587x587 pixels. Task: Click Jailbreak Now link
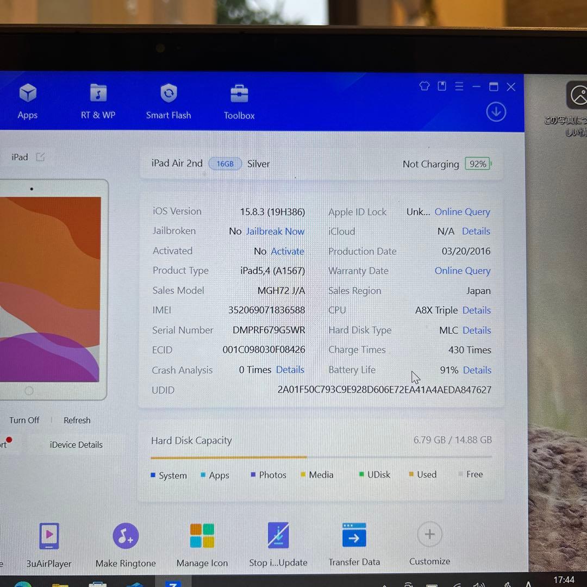[275, 231]
